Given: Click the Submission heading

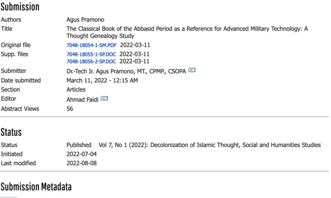Looking at the screenshot, I should (x=20, y=7).
